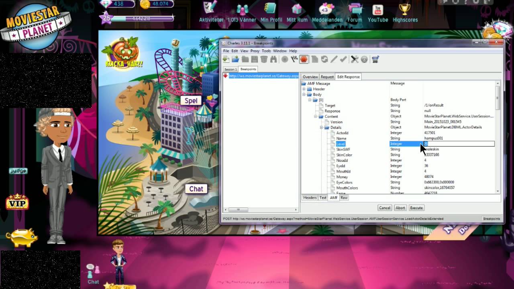Select the Money row in the tree
This screenshot has height=289, width=514.
click(x=398, y=177)
